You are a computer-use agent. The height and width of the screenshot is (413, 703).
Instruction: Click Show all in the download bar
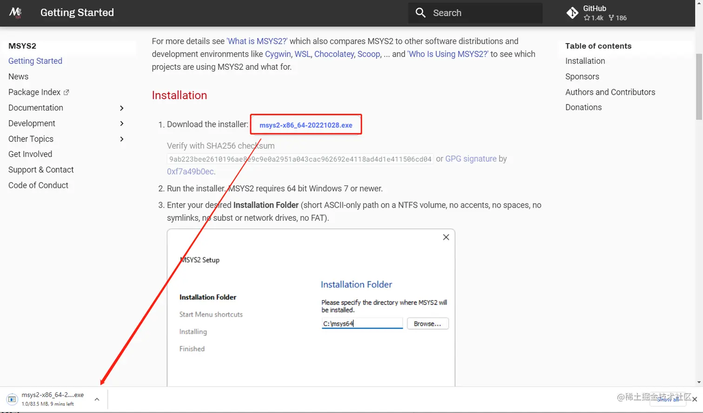(x=668, y=400)
